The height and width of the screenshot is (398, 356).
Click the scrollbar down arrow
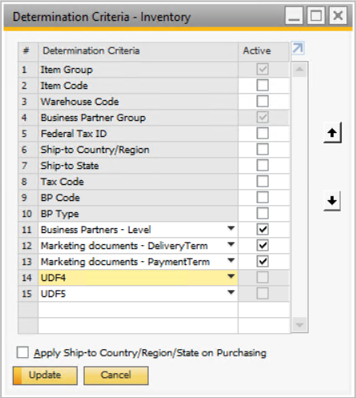coord(299,325)
